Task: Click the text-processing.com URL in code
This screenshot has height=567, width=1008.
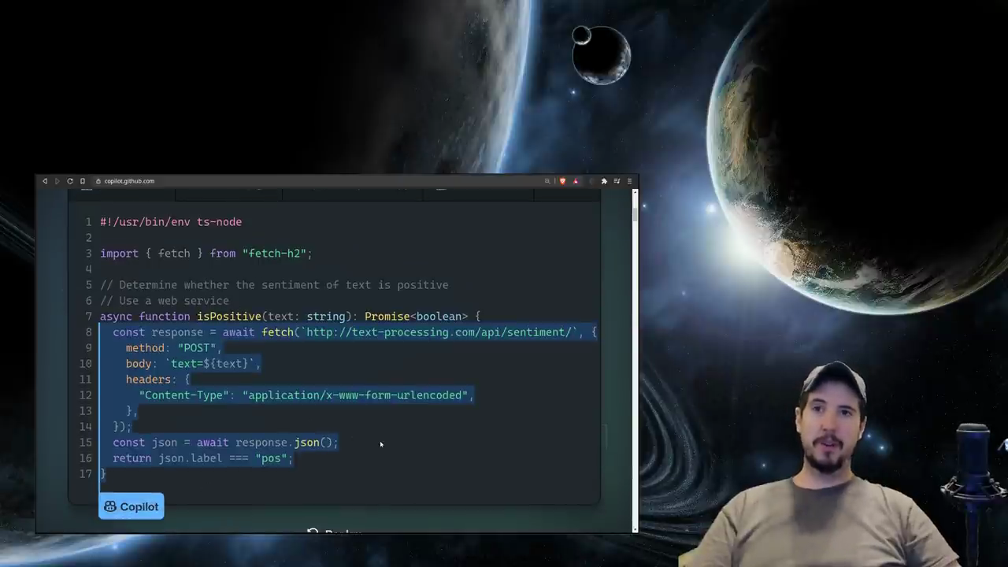Action: 439,332
